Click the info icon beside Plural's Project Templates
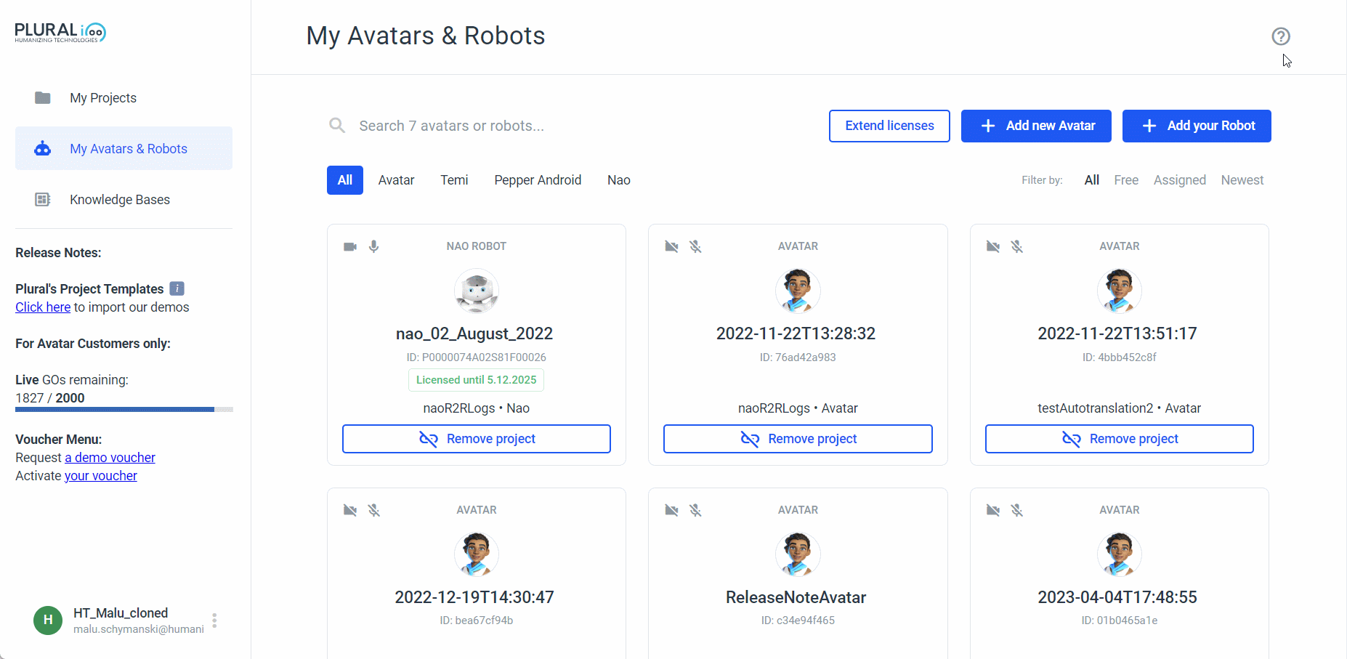Screen dimensions: 1347x659 point(177,288)
